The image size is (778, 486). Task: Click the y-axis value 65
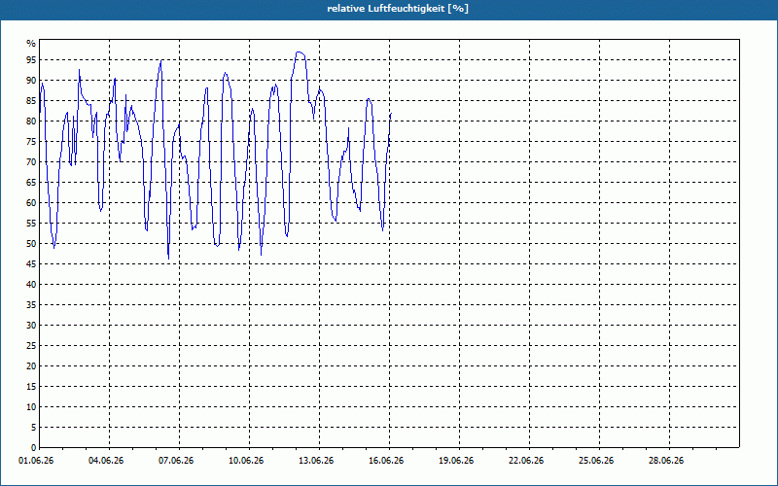click(x=31, y=183)
